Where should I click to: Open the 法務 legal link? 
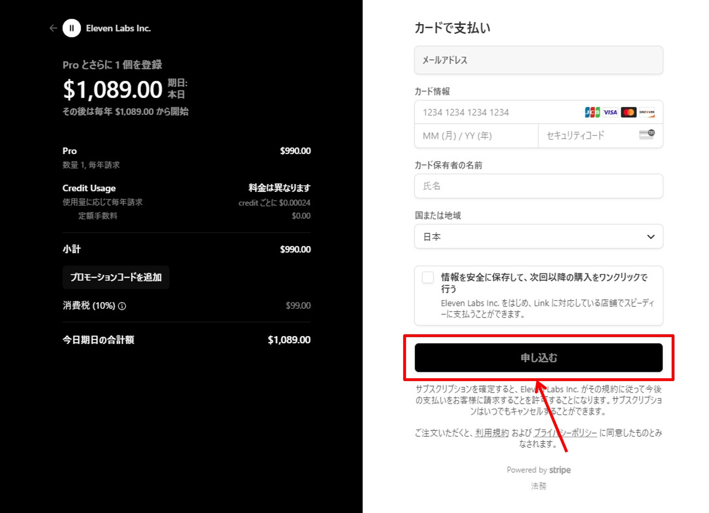(538, 486)
